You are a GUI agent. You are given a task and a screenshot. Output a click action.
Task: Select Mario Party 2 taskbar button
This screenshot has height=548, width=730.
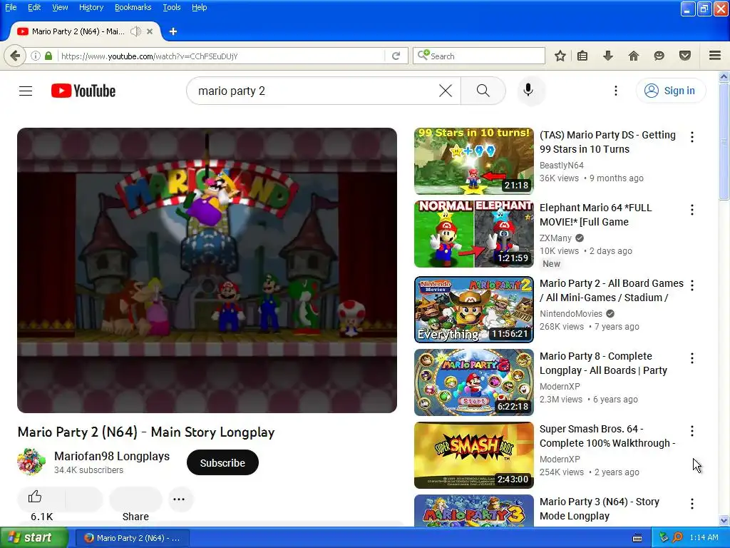[x=132, y=538]
